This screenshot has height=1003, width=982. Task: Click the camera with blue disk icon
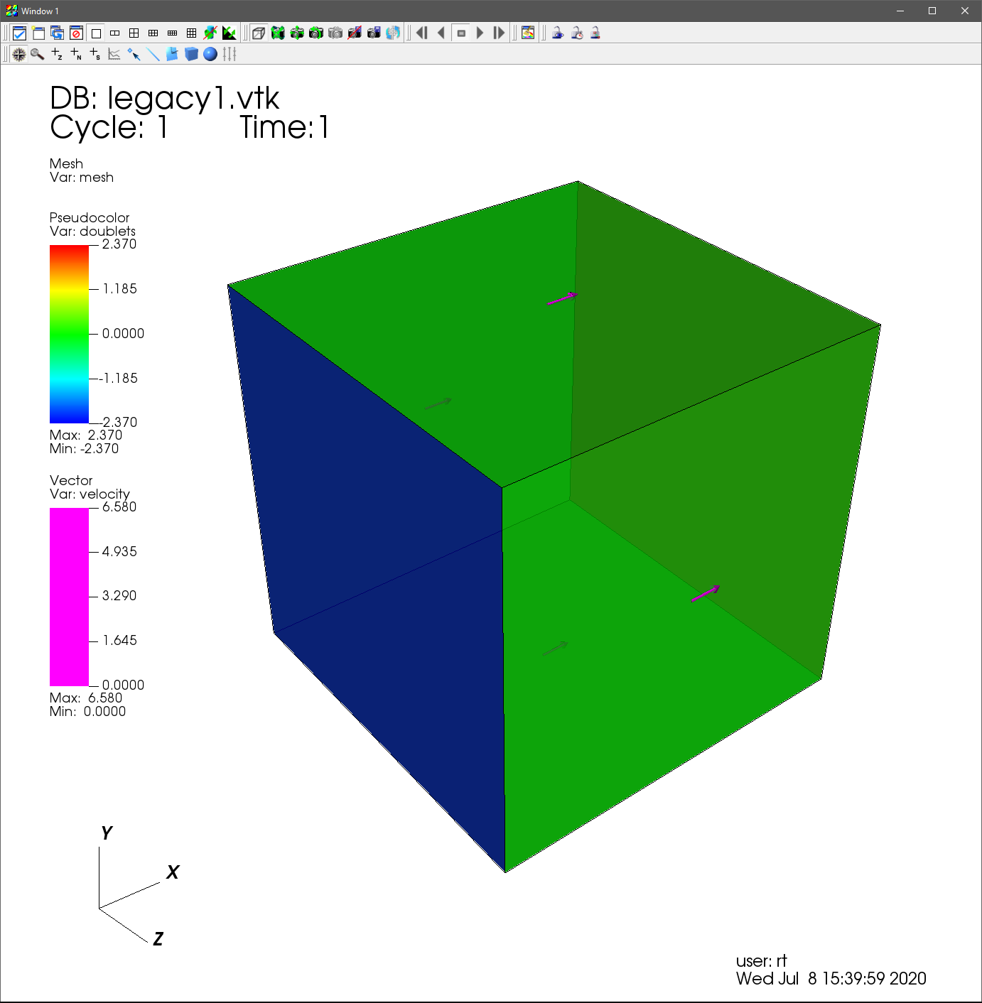pos(374,33)
